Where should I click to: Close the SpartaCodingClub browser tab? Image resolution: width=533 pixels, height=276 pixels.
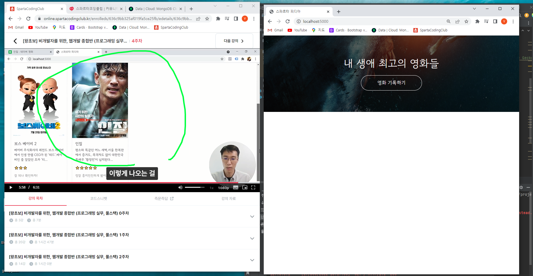tap(62, 9)
